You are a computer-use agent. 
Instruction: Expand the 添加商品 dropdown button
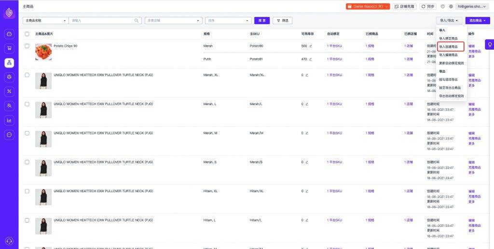pyautogui.click(x=478, y=20)
